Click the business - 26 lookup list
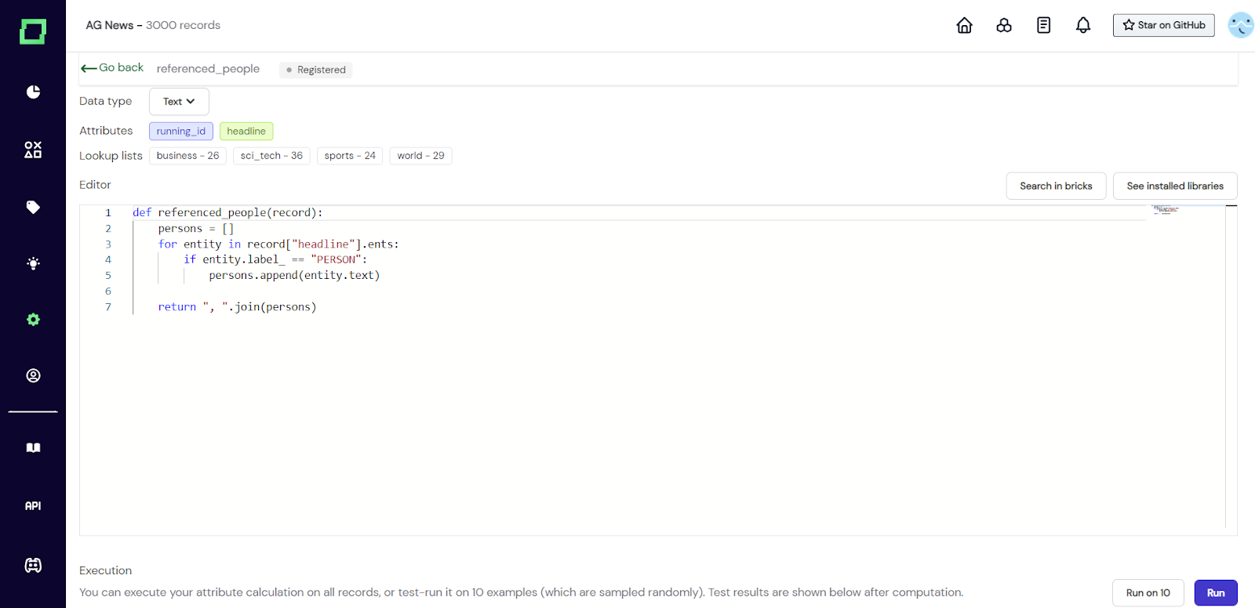The height and width of the screenshot is (608, 1255). (x=187, y=156)
